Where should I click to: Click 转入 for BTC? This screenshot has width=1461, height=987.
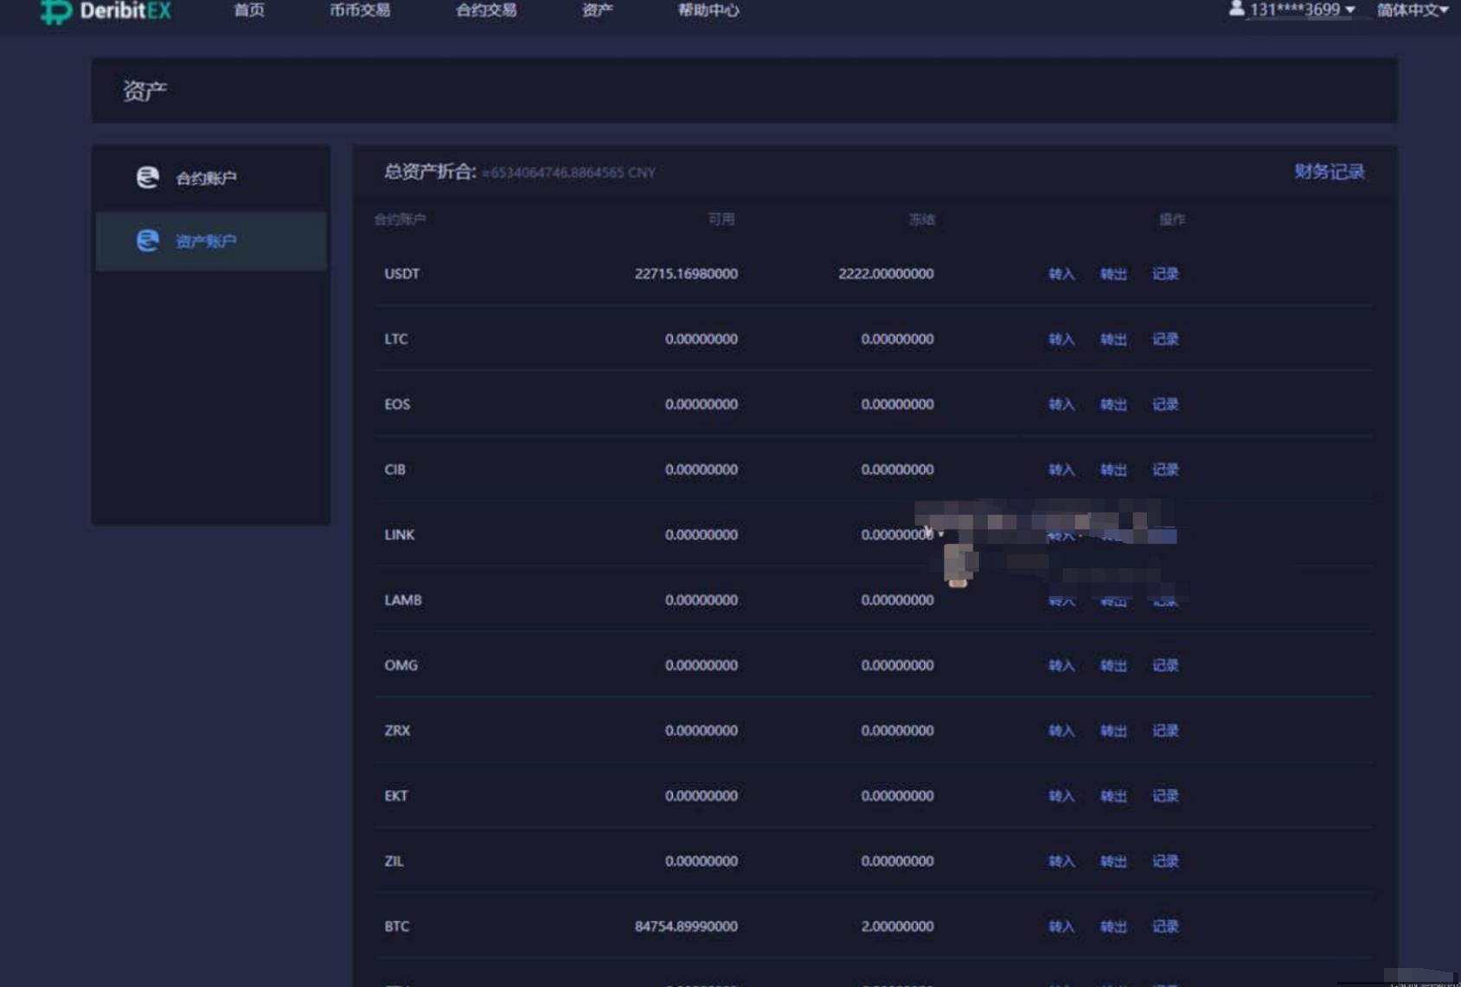[x=1061, y=927]
